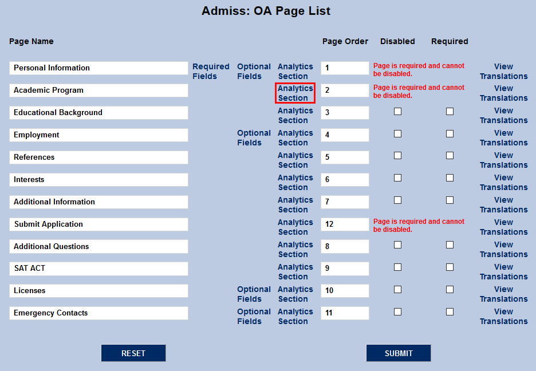View Translations for Licenses page
The width and height of the screenshot is (536, 371).
pos(503,294)
